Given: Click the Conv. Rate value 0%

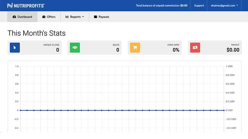Looking at the screenshot, I should [x=176, y=50].
